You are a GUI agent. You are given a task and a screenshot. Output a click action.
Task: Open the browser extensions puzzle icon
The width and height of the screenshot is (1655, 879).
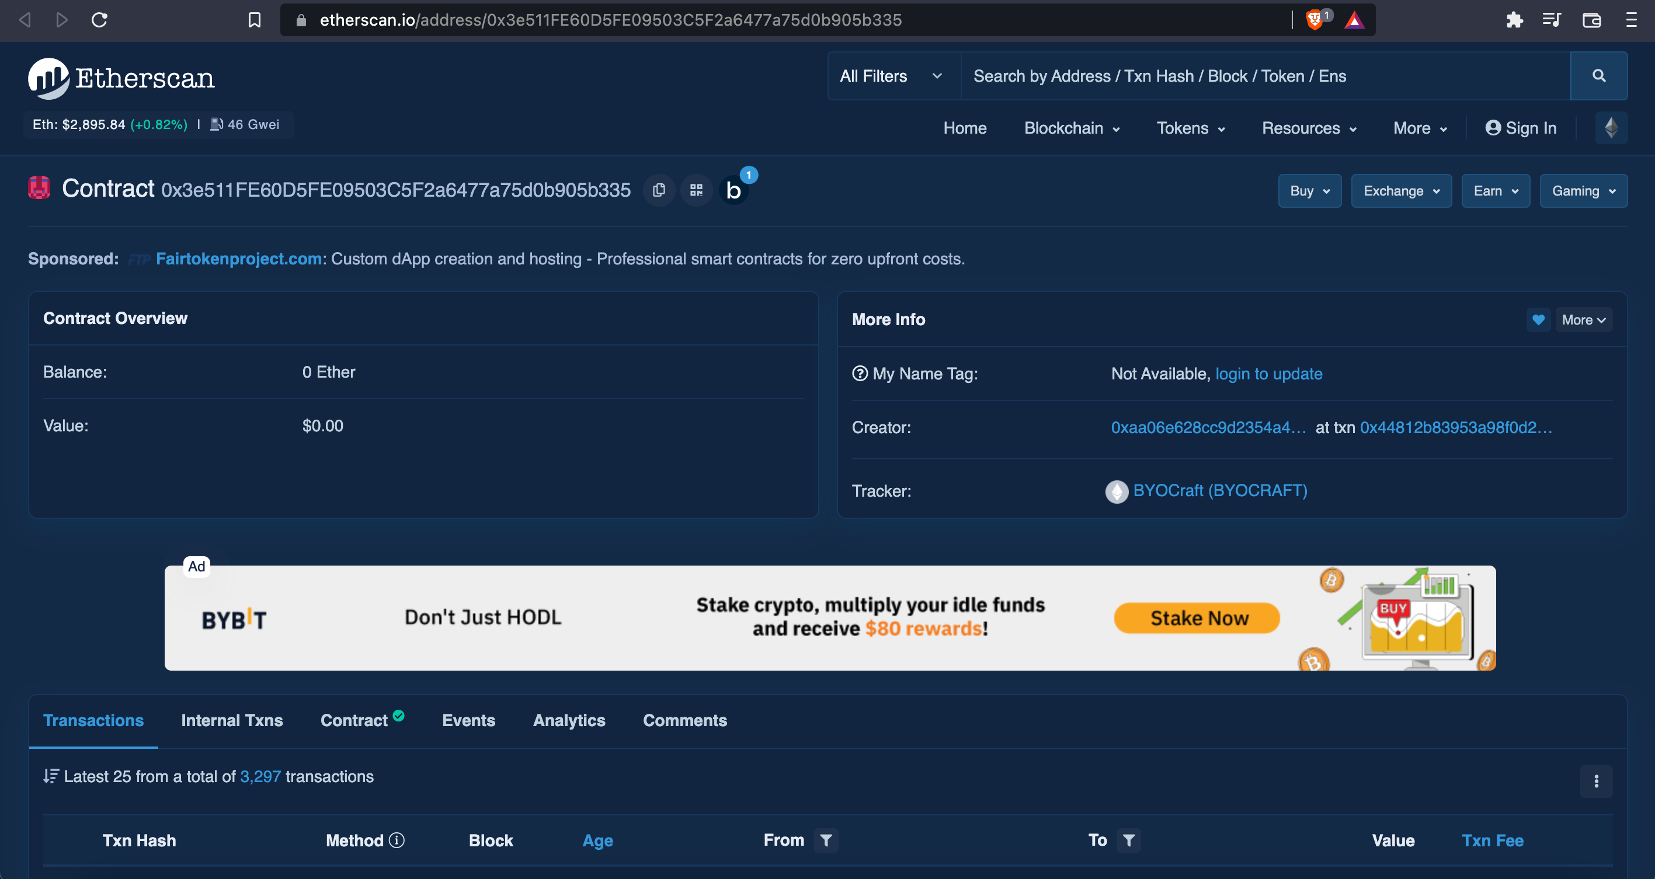(1514, 20)
